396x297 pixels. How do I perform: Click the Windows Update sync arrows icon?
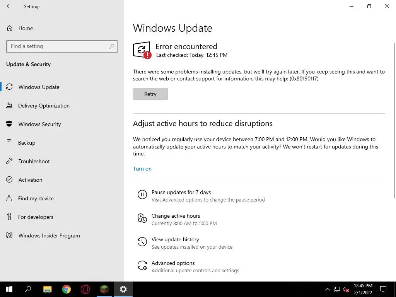point(9,87)
